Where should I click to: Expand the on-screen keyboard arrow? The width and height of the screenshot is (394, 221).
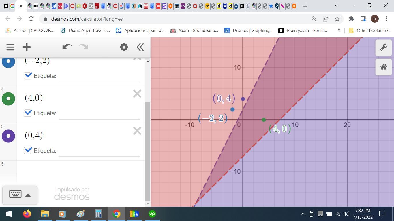(x=28, y=195)
